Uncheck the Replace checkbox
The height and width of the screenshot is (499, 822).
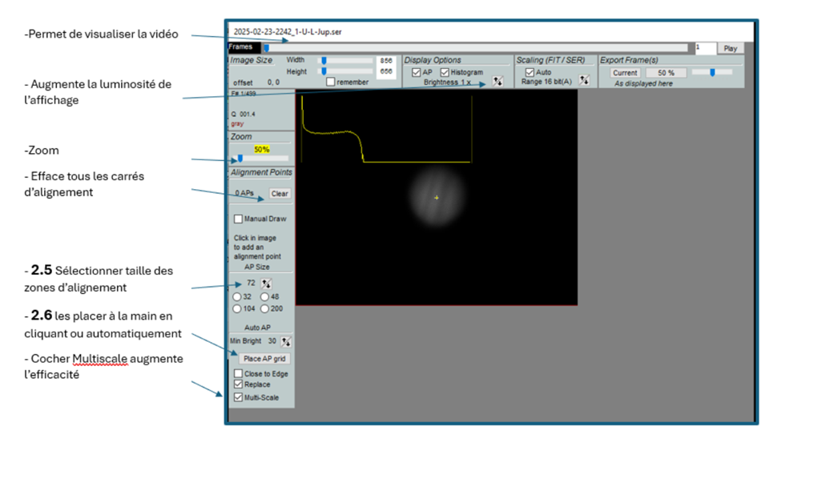(238, 384)
